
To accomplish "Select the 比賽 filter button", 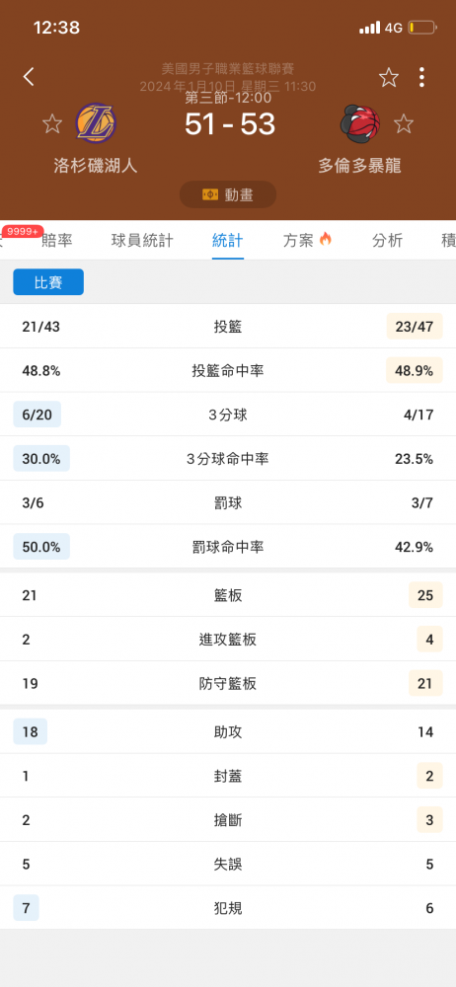I will [48, 282].
